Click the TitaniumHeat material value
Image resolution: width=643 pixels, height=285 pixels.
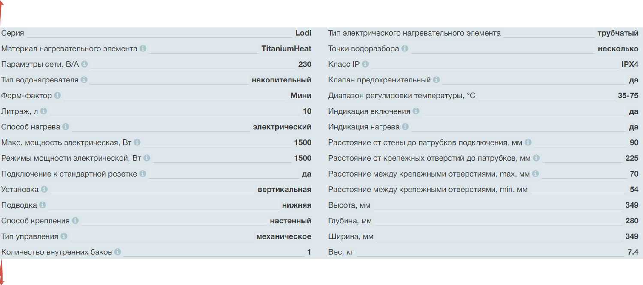click(286, 49)
